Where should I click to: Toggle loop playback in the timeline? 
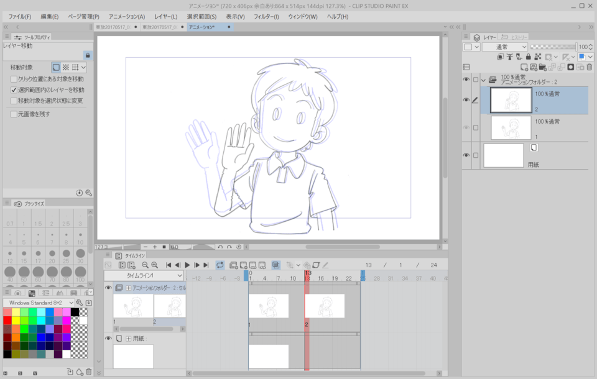tap(220, 265)
